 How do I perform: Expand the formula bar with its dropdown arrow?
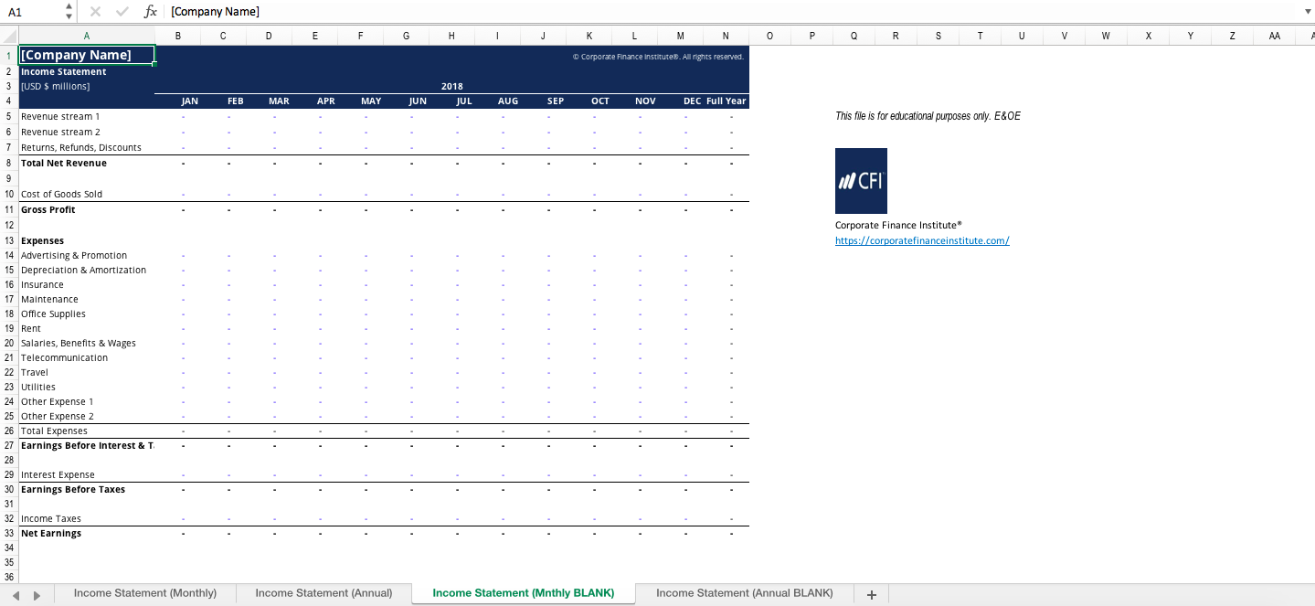(1308, 12)
